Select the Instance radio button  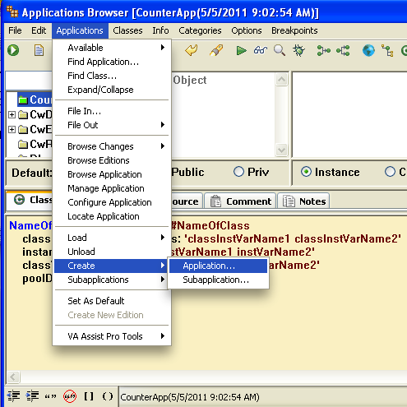[306, 172]
